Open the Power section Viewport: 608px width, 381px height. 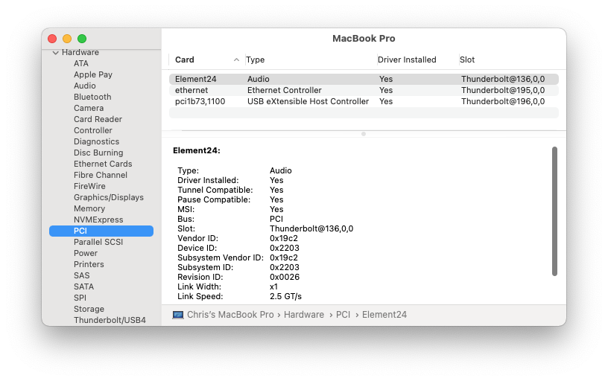85,253
